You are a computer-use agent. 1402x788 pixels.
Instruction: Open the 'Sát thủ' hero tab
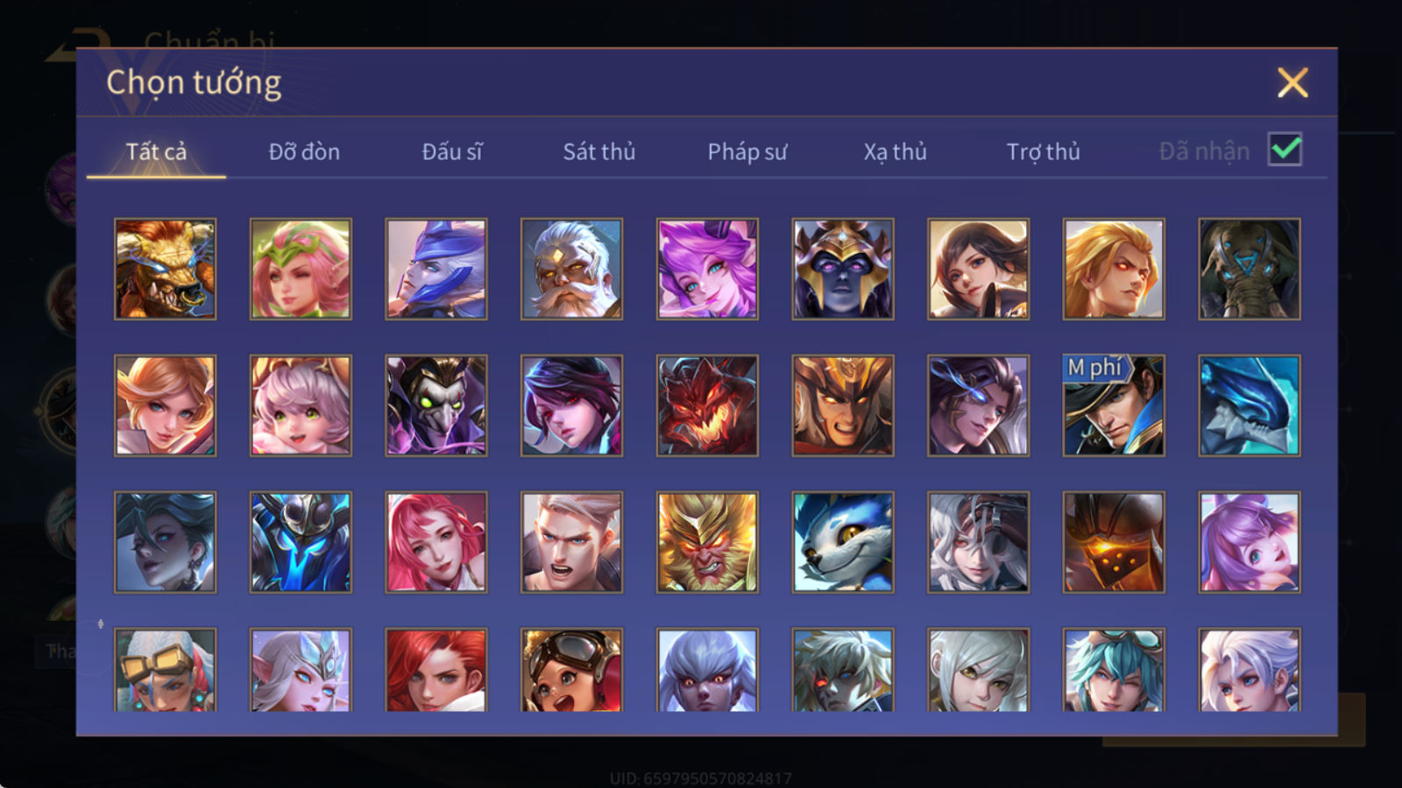click(598, 151)
